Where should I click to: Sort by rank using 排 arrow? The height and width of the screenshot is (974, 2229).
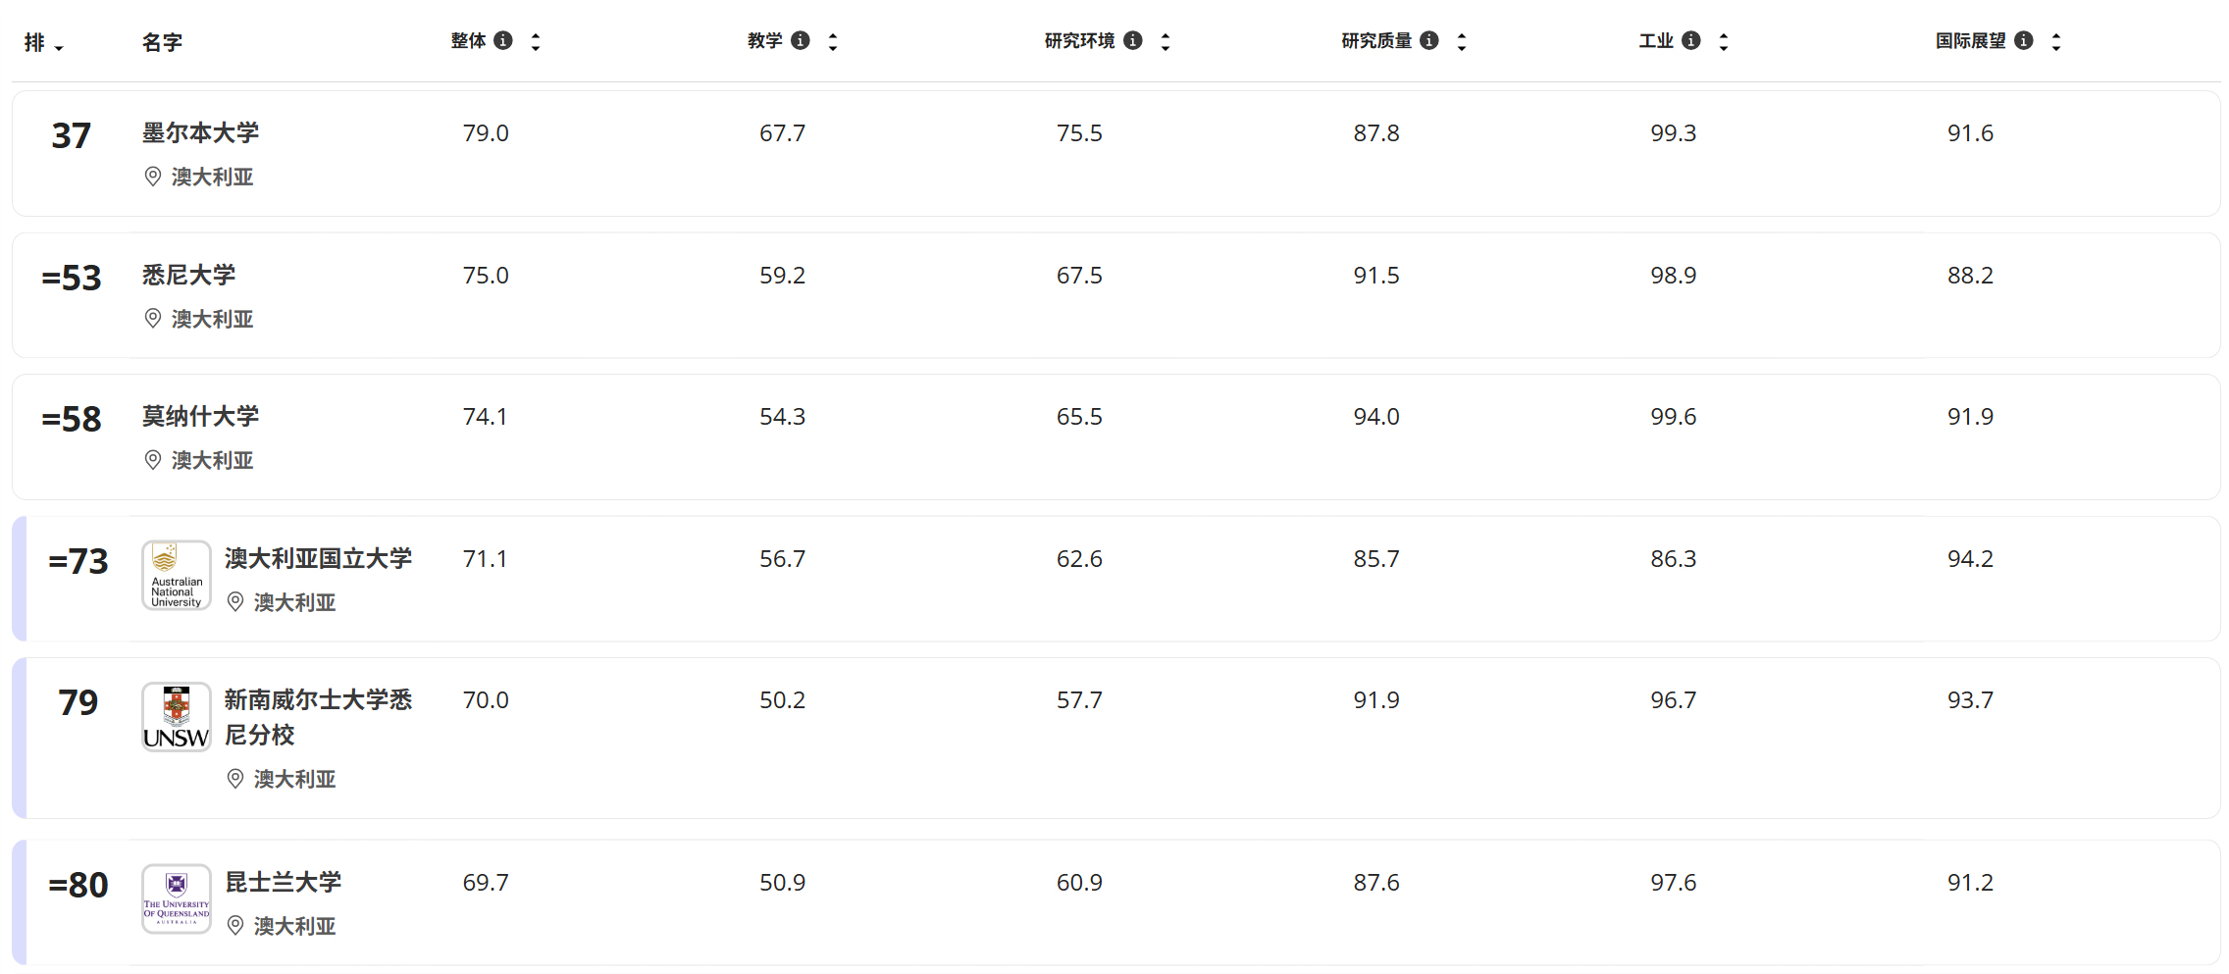pos(59,46)
